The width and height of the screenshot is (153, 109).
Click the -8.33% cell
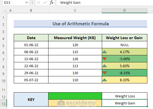tap(124, 73)
